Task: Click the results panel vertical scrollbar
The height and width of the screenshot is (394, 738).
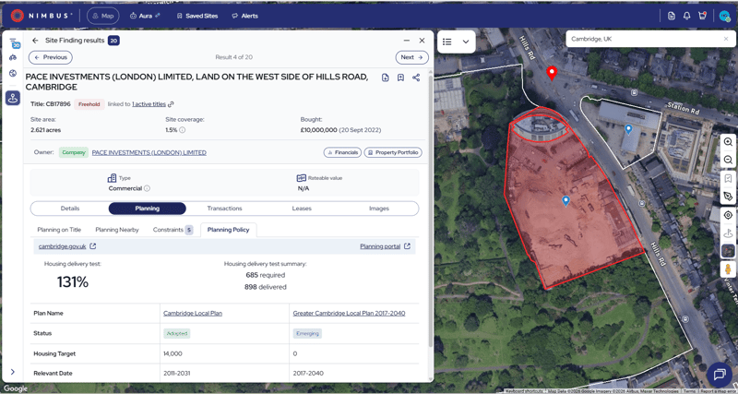Action: tap(430, 210)
